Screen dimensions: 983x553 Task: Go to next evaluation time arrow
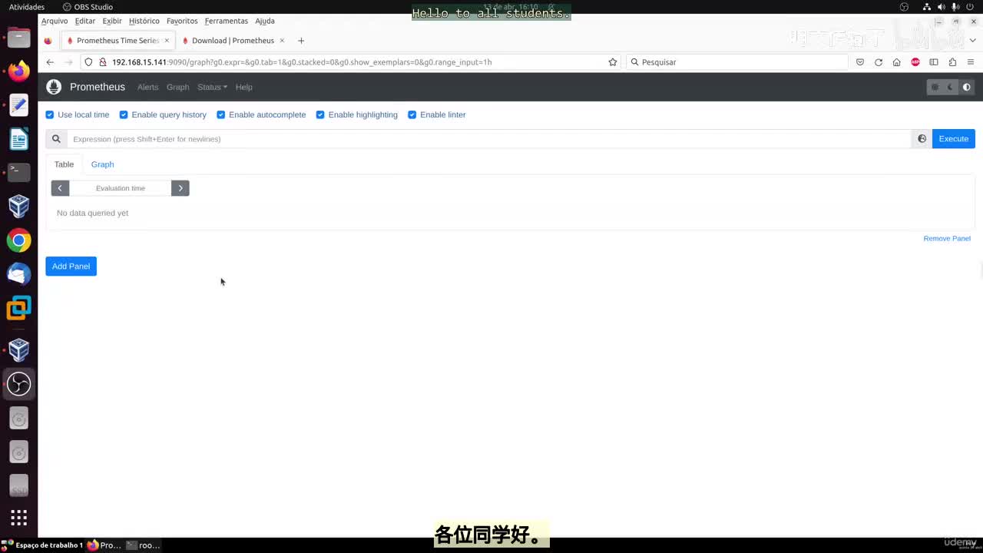pyautogui.click(x=180, y=188)
